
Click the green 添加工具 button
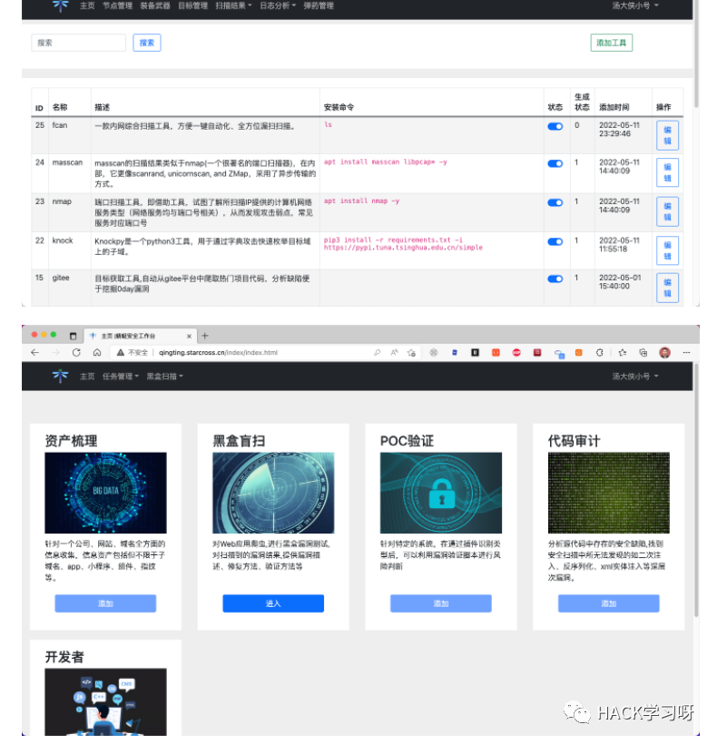611,43
